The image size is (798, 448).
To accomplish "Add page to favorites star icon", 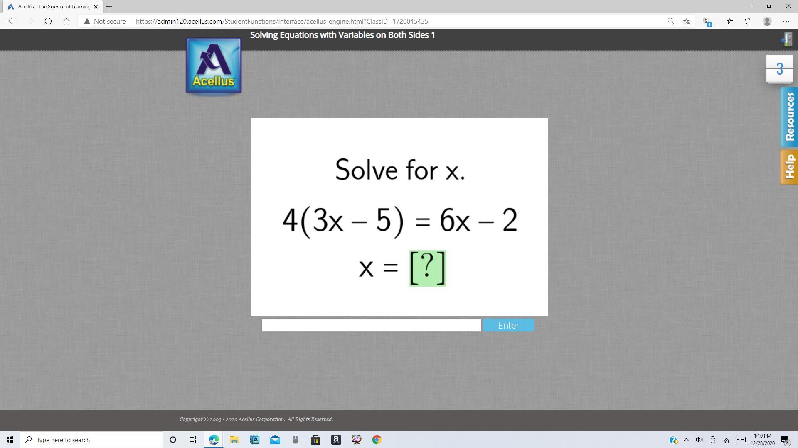I will (686, 21).
